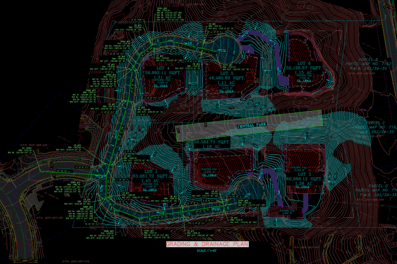Pick the '1.15 AC.' acreage text
The image size is (397, 264).
point(304,72)
